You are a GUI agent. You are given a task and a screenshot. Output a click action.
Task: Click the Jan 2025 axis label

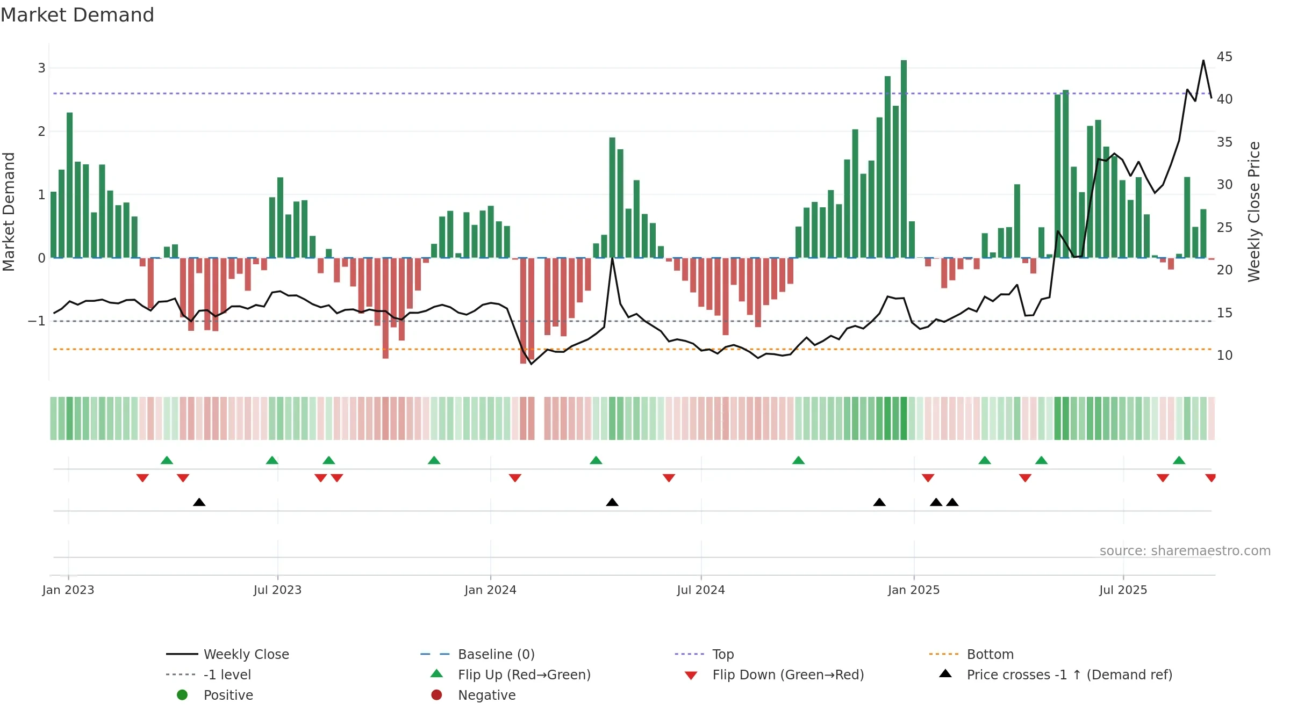pos(914,590)
